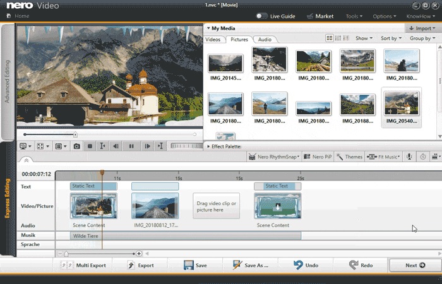442x284 pixels.
Task: Take a snapshot with the camera icon
Action: 76,146
